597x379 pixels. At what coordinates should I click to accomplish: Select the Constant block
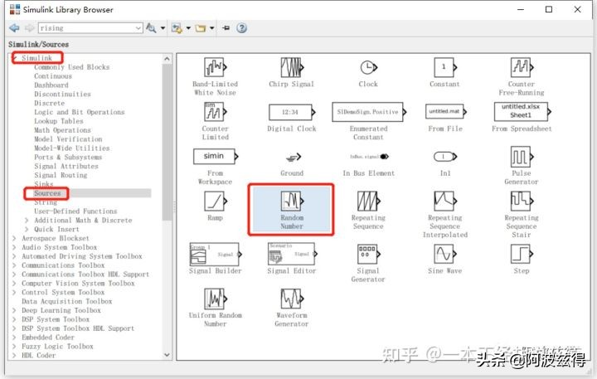point(445,68)
